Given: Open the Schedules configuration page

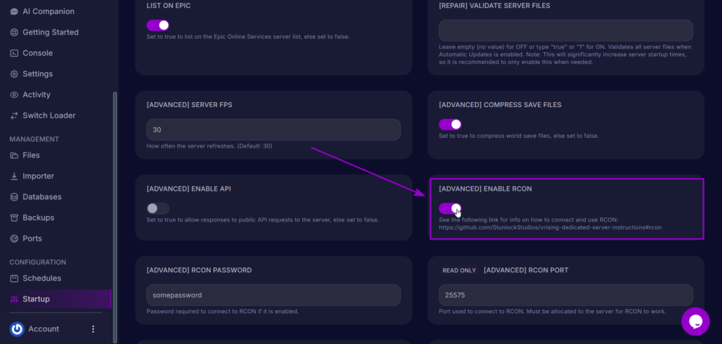Looking at the screenshot, I should (42, 279).
